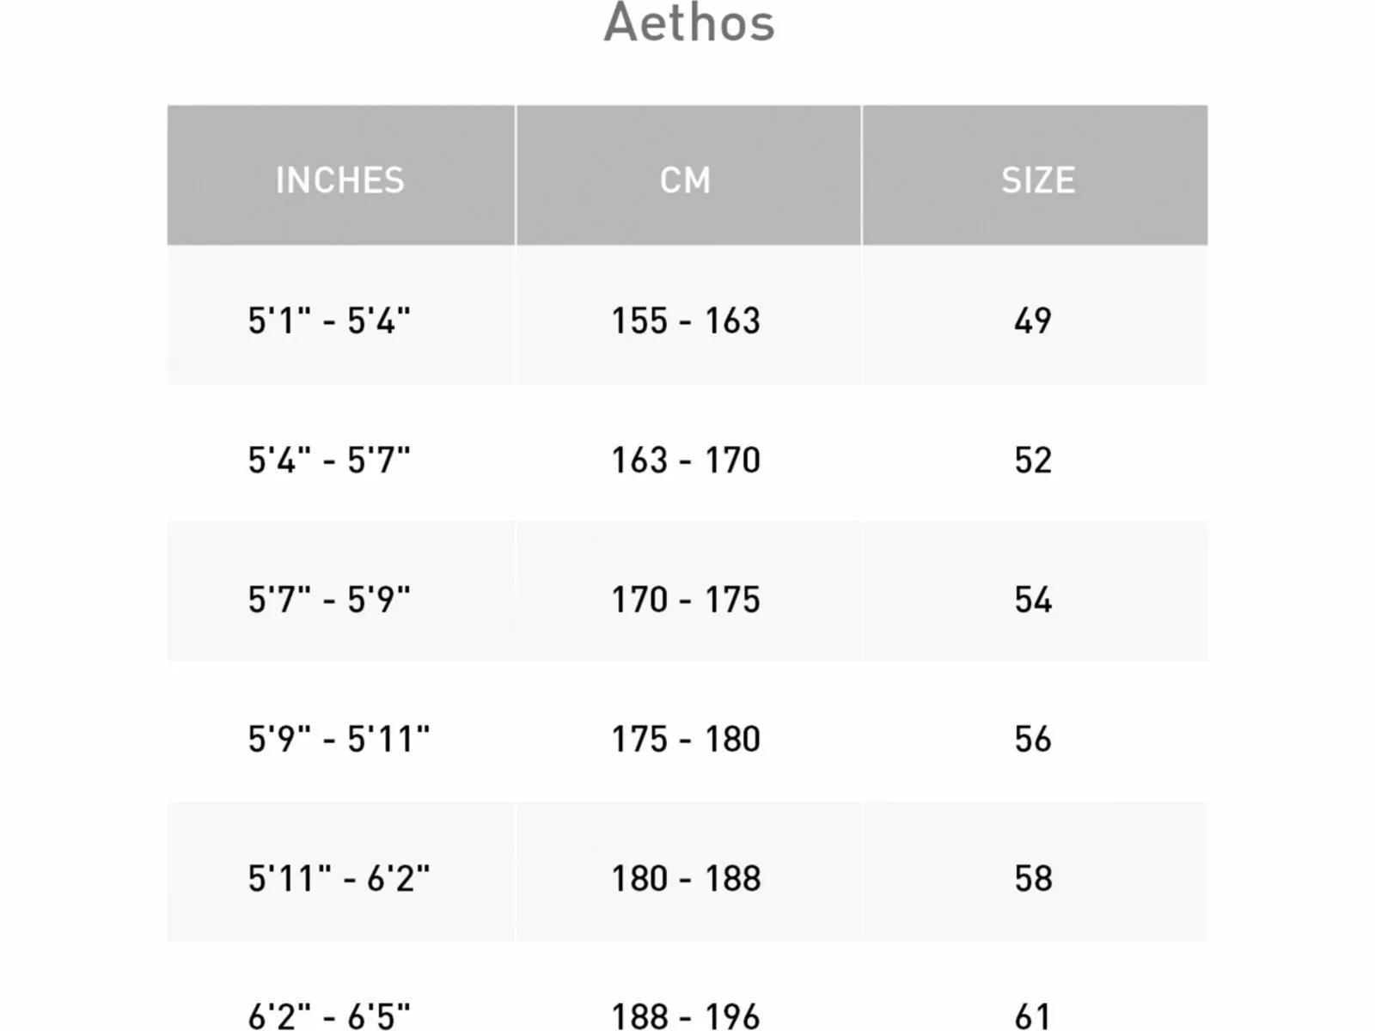
Task: Click the 188 - 196 cm cell
Action: [x=686, y=1016]
